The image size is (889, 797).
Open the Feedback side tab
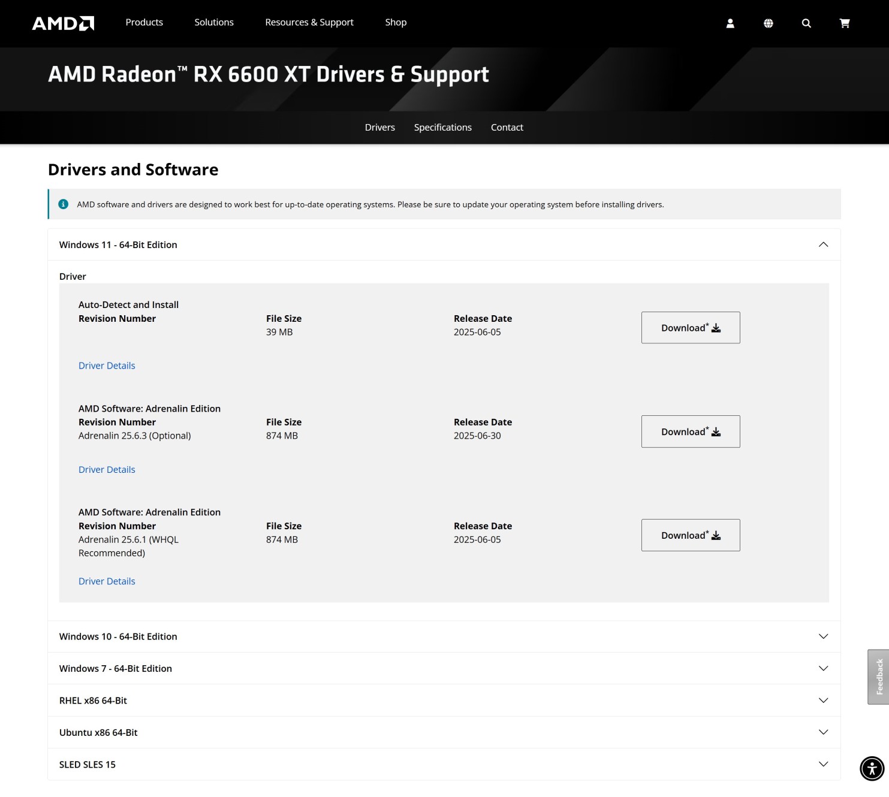[x=879, y=677]
